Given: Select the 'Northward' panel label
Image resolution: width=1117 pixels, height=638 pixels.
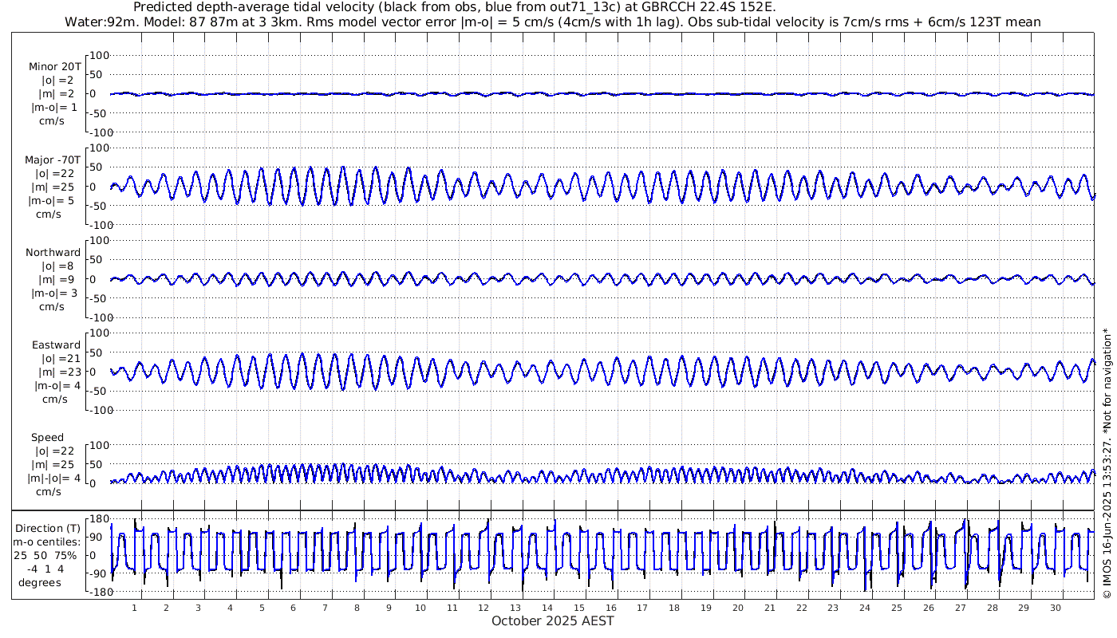Looking at the screenshot, I should click(x=53, y=253).
